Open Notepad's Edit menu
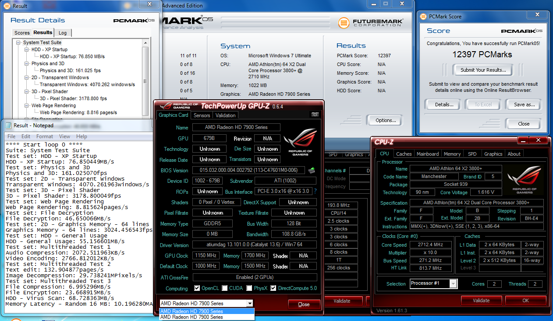 (26, 136)
